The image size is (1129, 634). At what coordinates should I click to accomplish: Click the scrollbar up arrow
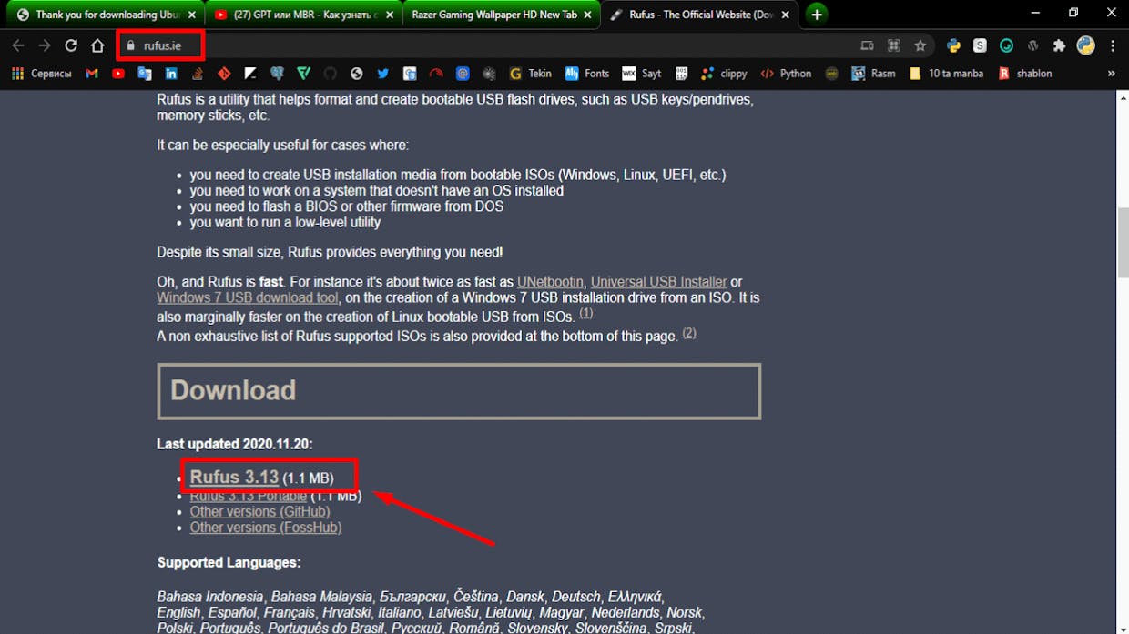1122,97
